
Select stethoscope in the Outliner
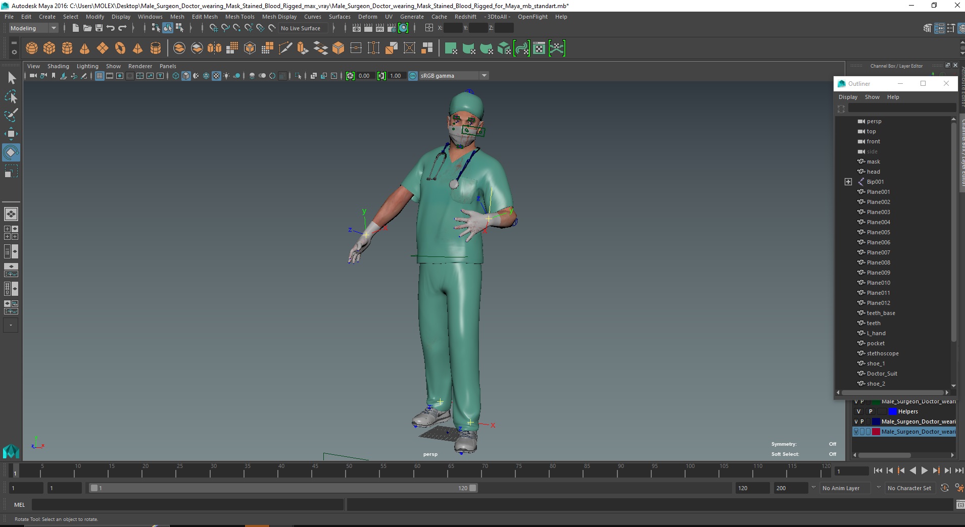click(882, 353)
